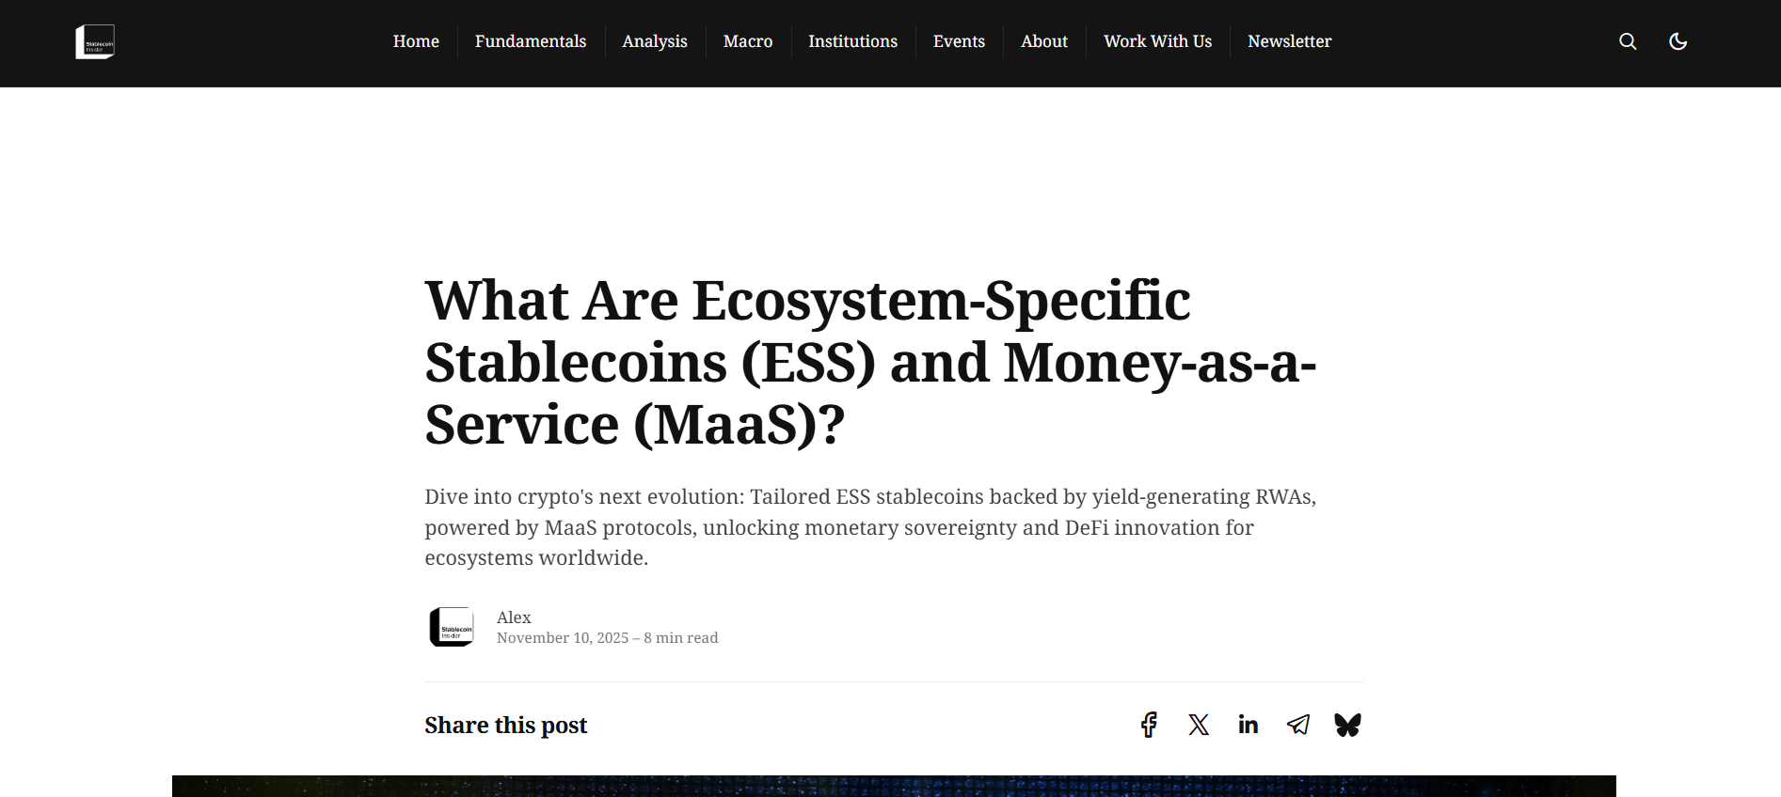Switch to the Macro section
Viewport: 1781px width, 797px height.
tap(747, 41)
